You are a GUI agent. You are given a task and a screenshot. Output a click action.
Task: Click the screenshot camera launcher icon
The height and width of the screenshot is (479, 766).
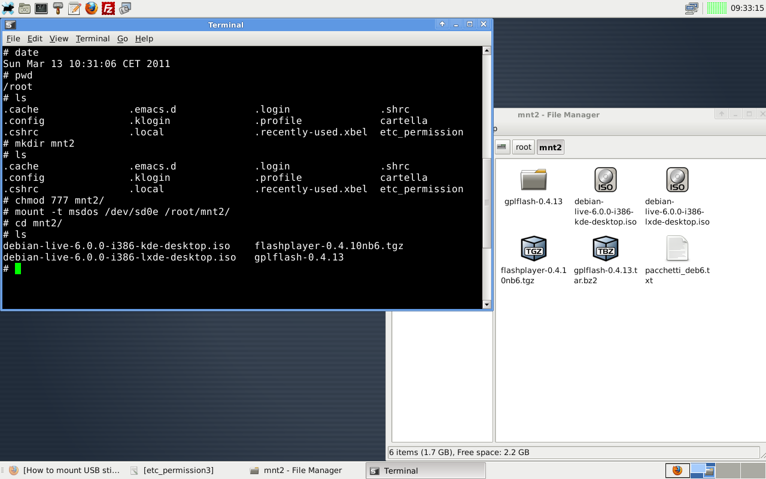125,8
